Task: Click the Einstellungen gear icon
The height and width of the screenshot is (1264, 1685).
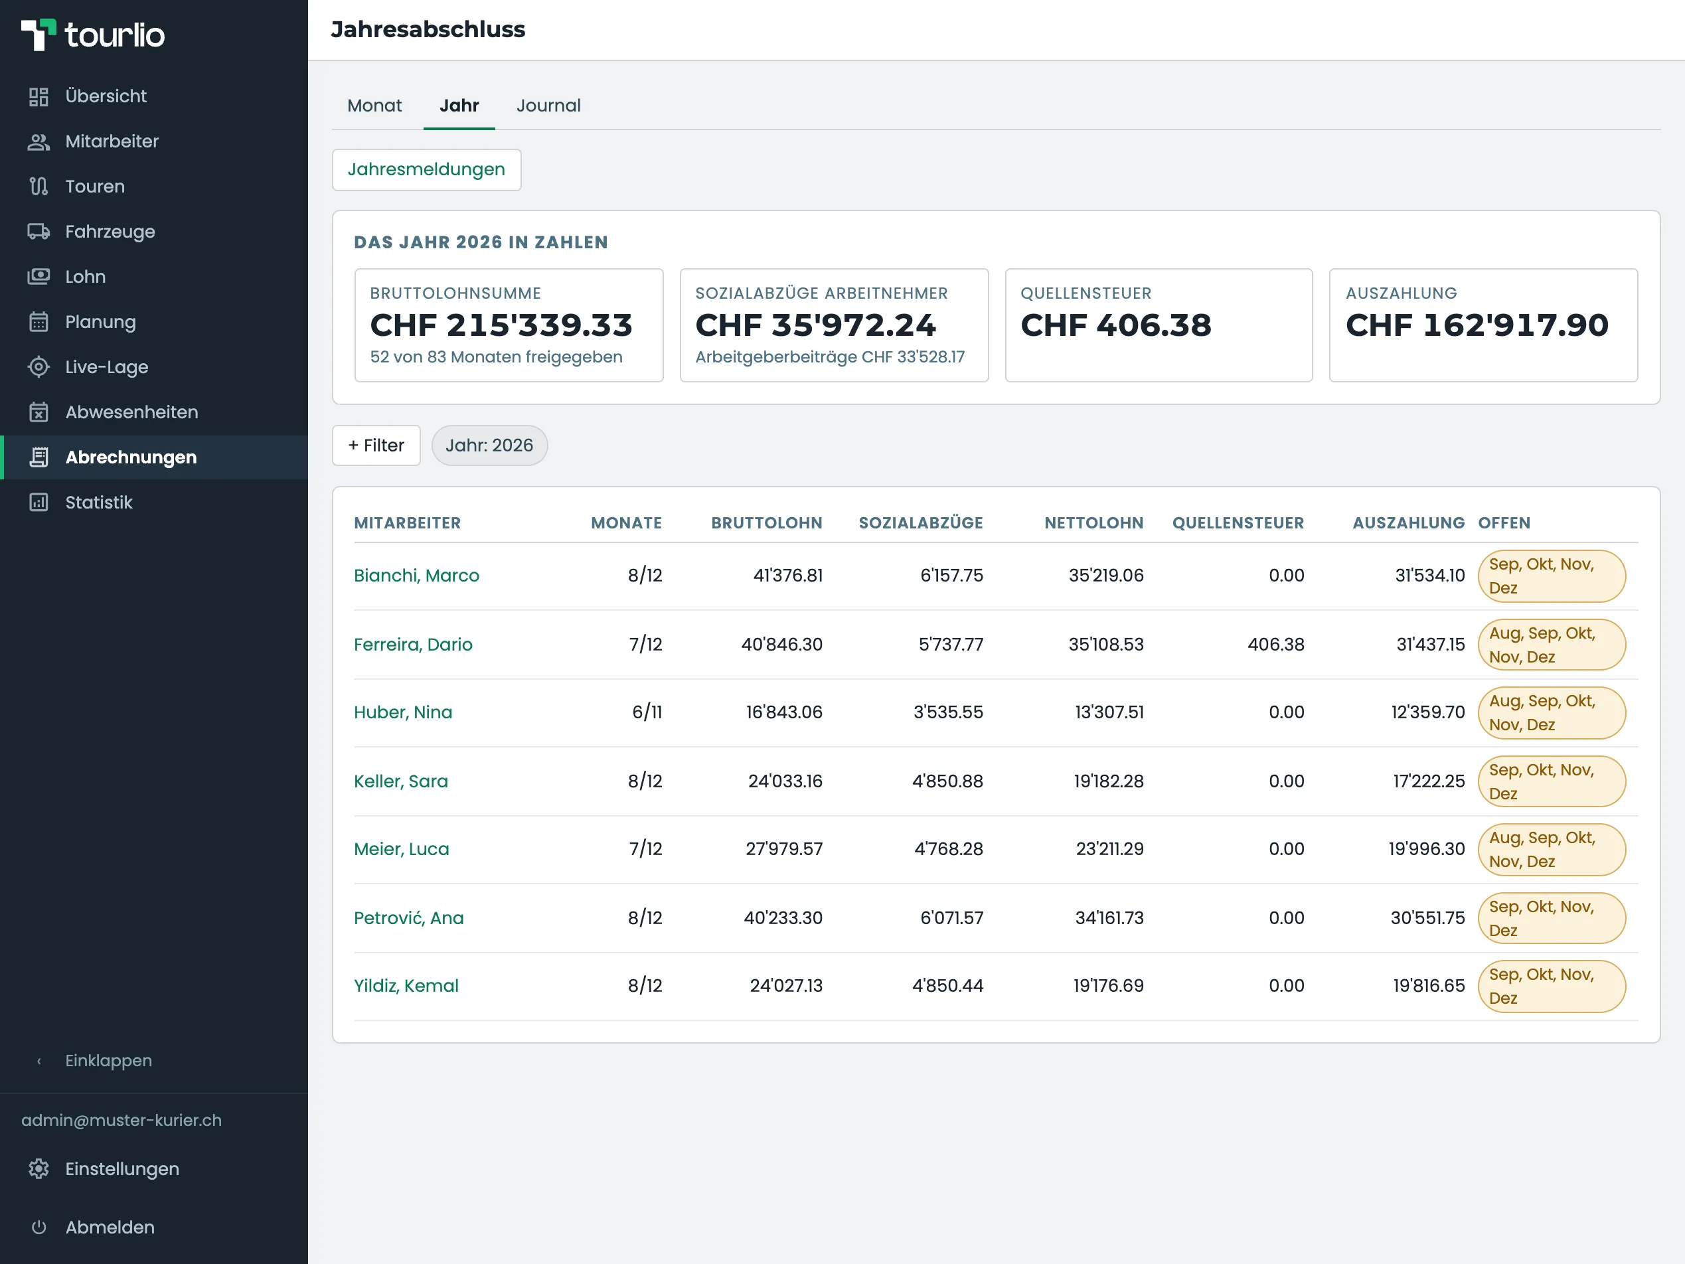Action: tap(39, 1169)
